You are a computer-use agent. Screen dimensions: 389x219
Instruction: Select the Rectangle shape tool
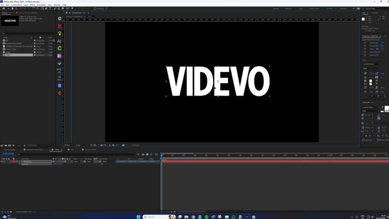pyautogui.click(x=42, y=8)
